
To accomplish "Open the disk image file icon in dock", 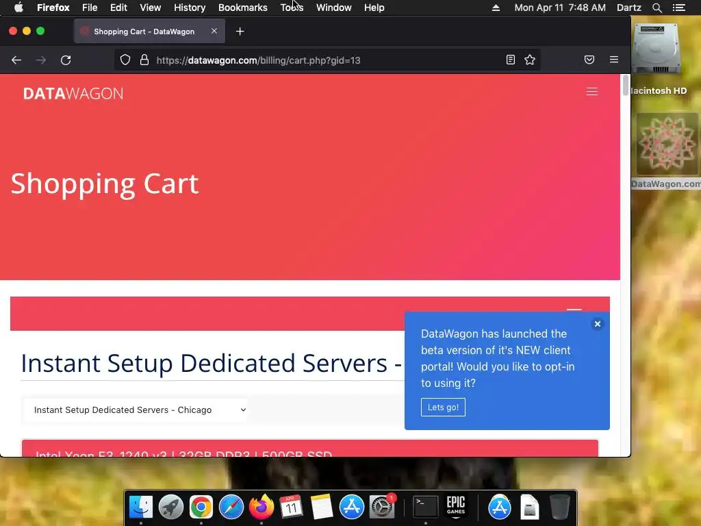I will (529, 508).
